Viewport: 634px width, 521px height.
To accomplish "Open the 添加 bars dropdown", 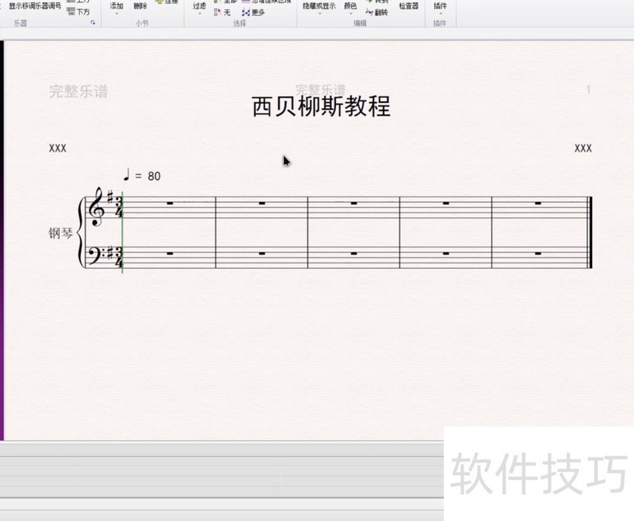I will (x=116, y=7).
